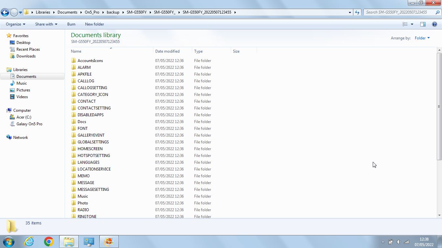
Task: Go back with the Back arrow button
Action: tap(5, 12)
